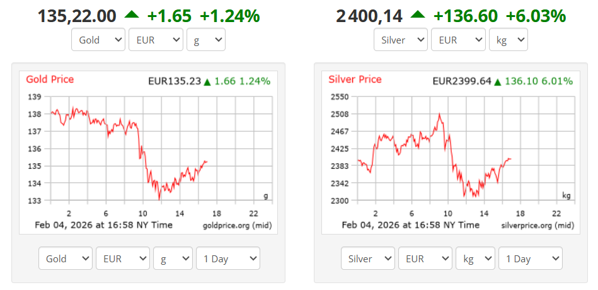
Task: Open the EUR currency dropdown above the silver chart
Action: (x=458, y=40)
